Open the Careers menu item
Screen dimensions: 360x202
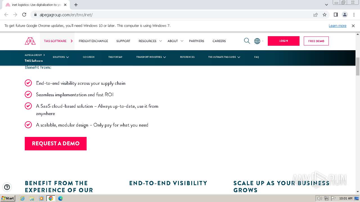pos(219,41)
